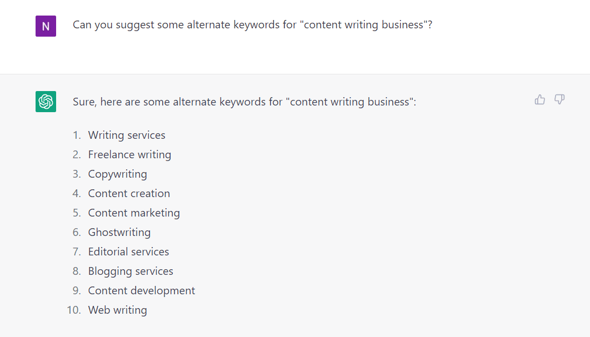Click the "Ghostwriting" keyword

pyautogui.click(x=119, y=233)
